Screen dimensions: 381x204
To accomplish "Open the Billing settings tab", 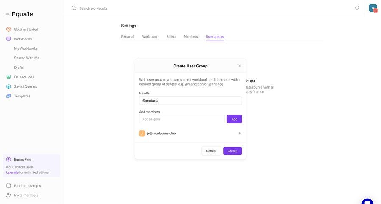I will (x=171, y=37).
